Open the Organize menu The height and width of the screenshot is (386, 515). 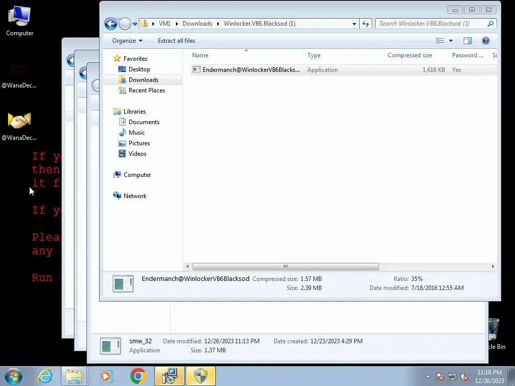(127, 41)
